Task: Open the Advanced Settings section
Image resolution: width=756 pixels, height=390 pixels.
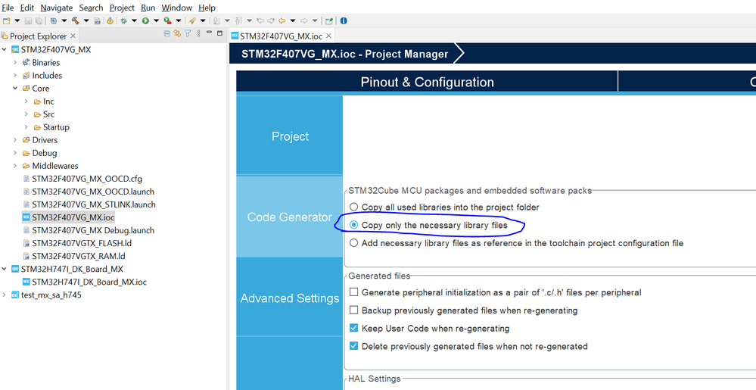Action: pyautogui.click(x=290, y=298)
